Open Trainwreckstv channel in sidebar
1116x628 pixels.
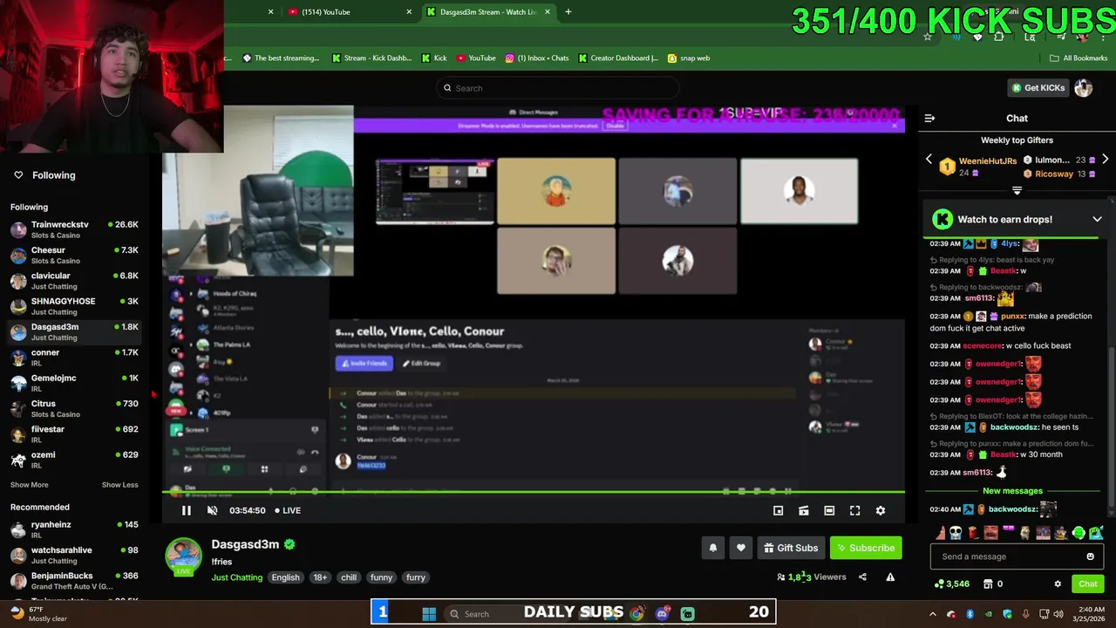point(74,229)
